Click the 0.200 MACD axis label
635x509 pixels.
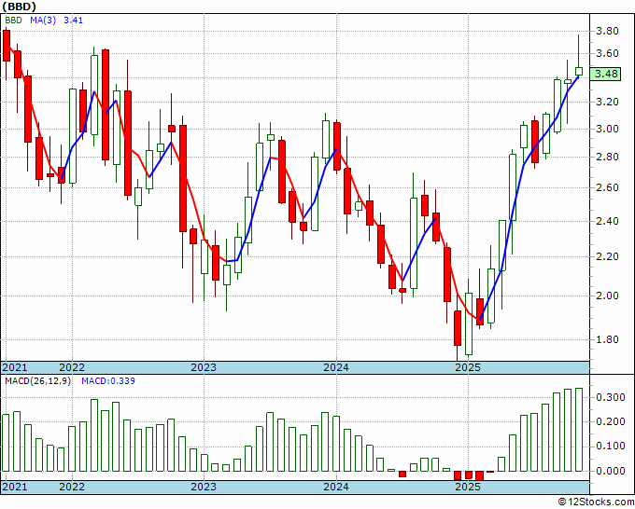pos(611,421)
